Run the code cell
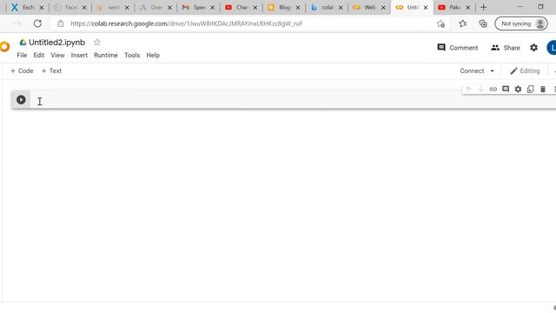 click(x=21, y=100)
